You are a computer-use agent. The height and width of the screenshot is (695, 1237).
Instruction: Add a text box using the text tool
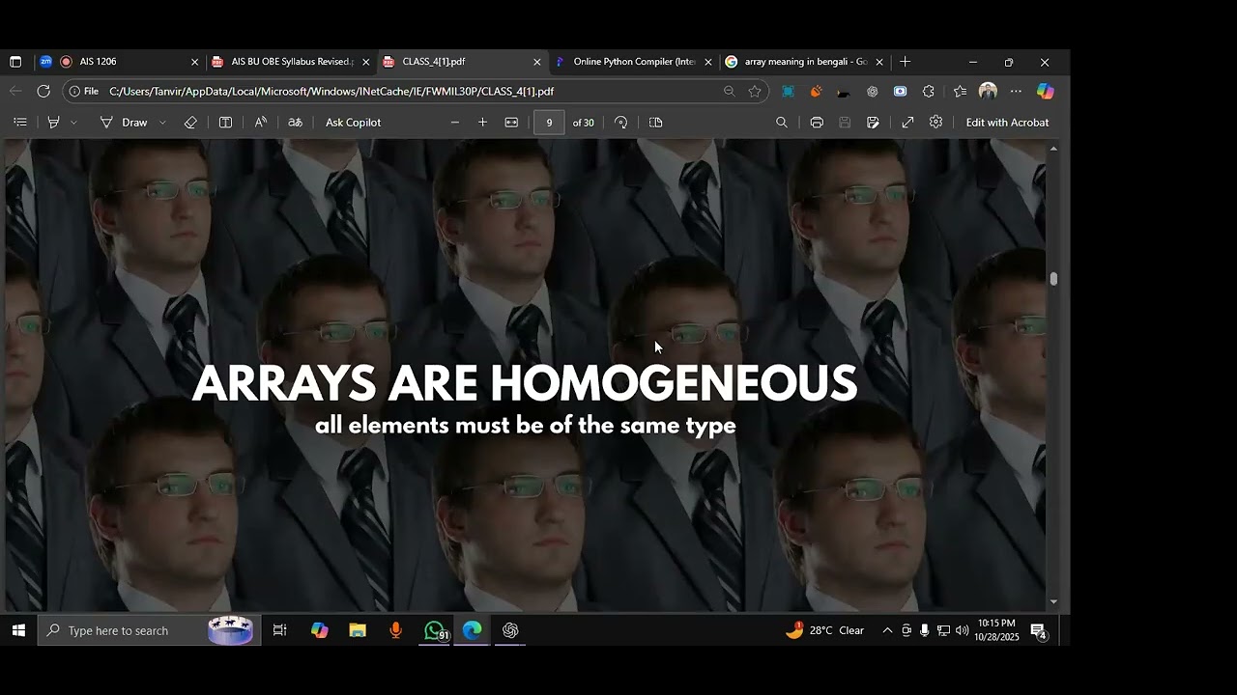225,123
